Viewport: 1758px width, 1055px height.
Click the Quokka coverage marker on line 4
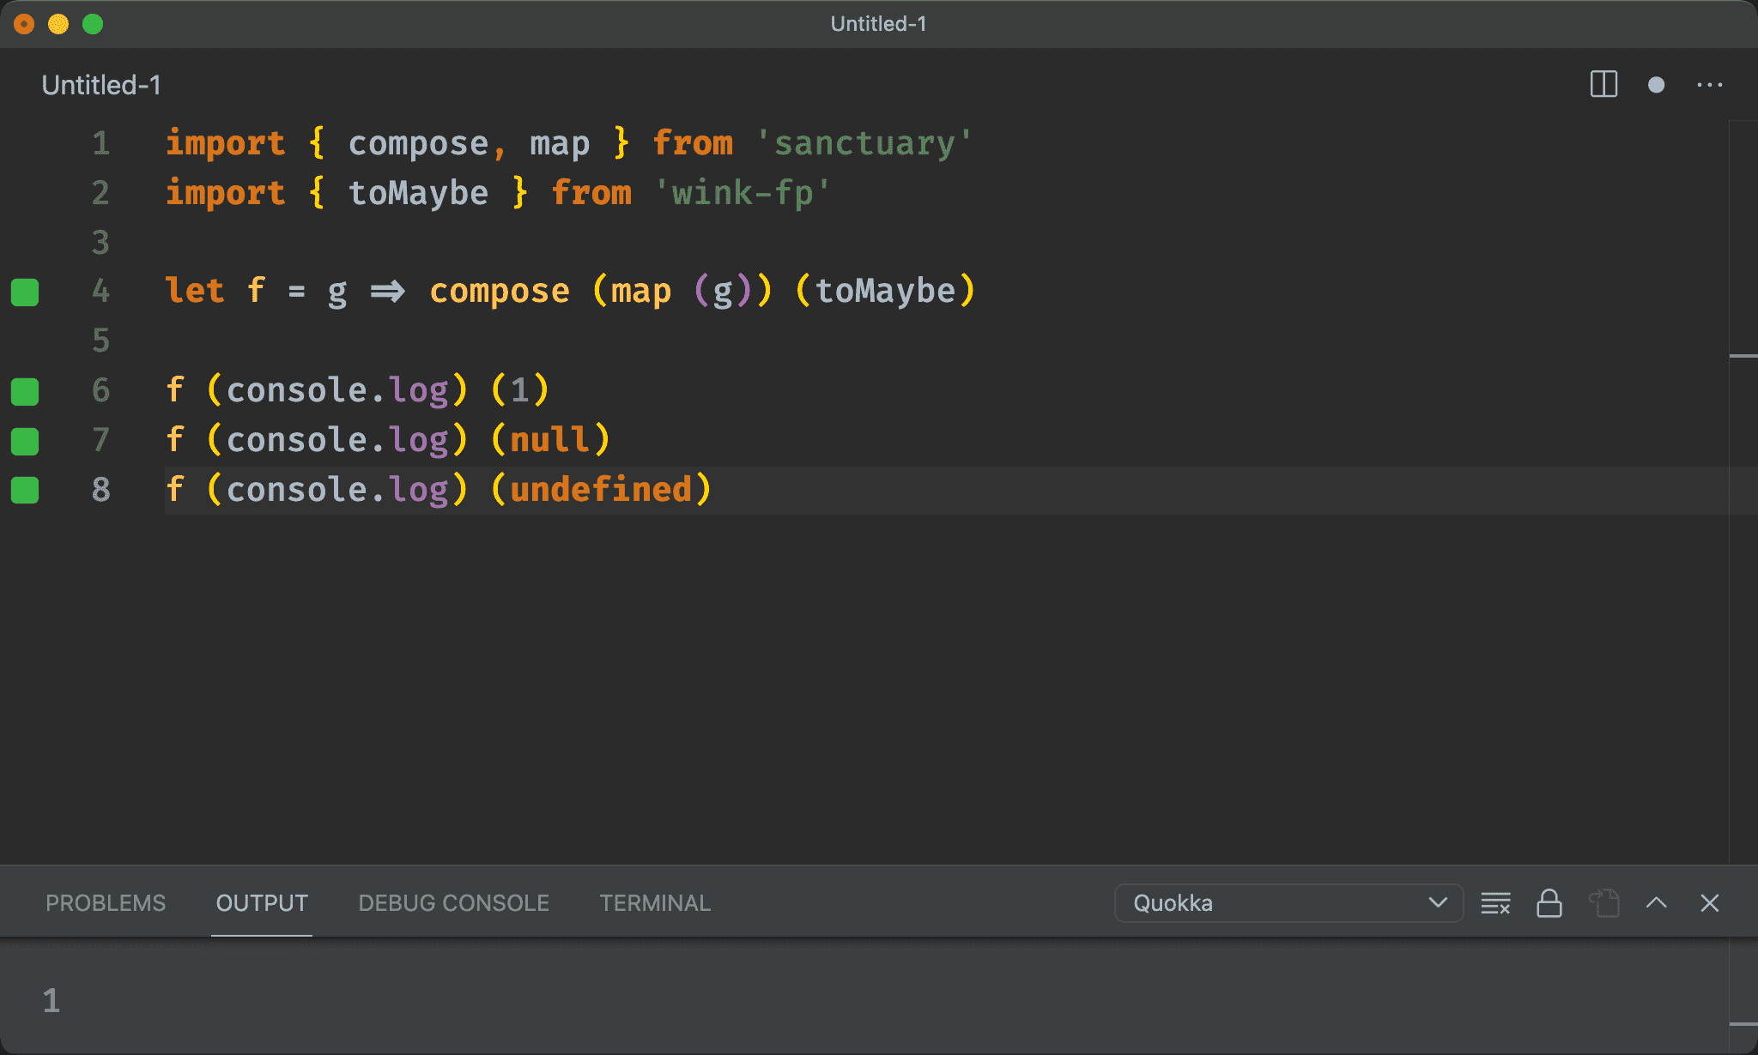point(25,292)
